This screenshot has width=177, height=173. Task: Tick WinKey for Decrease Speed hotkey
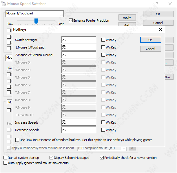click(x=103, y=130)
